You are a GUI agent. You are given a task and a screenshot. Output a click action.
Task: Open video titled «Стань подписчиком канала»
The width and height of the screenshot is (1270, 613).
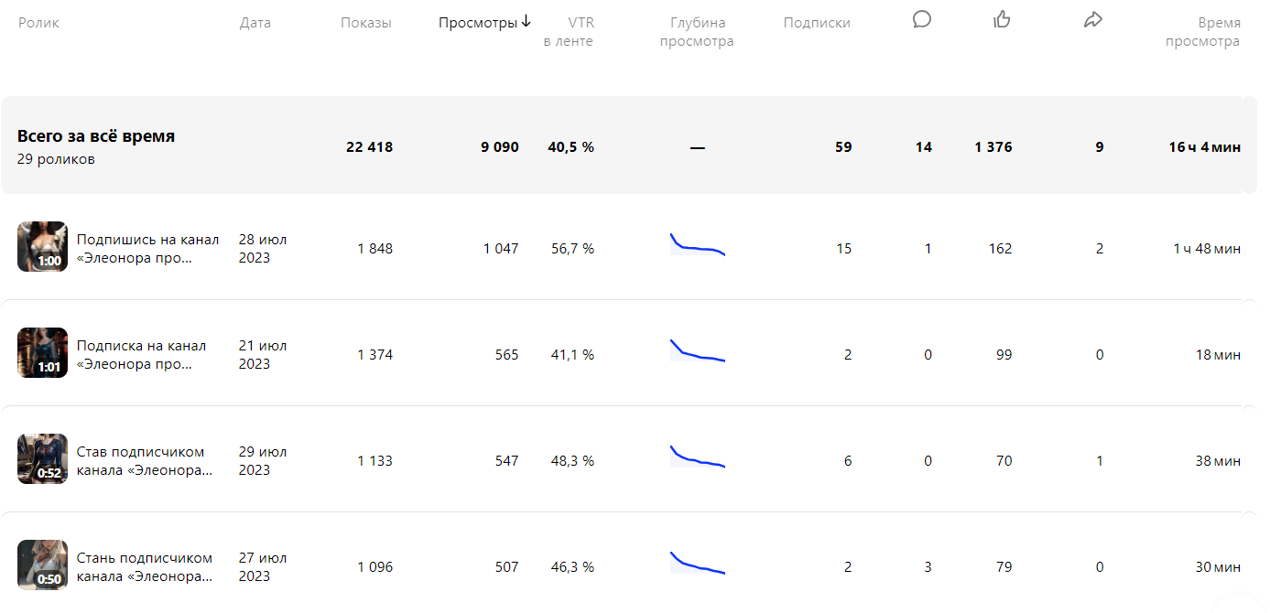144,567
